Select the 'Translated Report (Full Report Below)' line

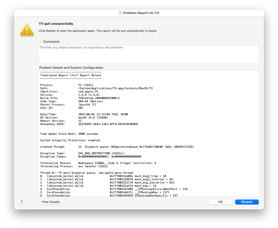coord(71,75)
